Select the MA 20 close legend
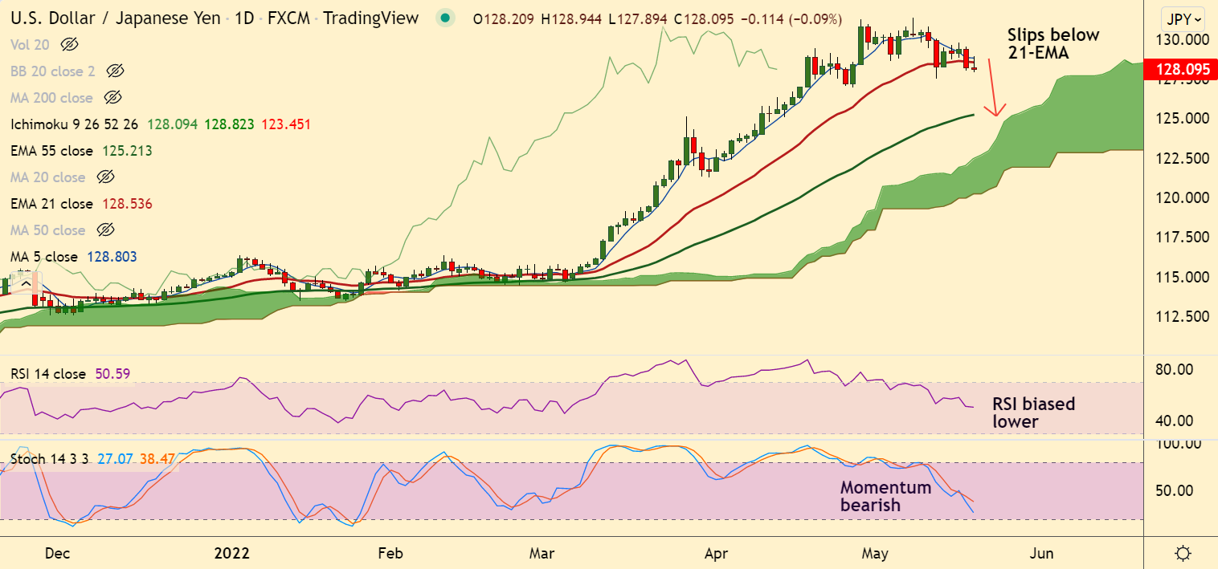 48,177
